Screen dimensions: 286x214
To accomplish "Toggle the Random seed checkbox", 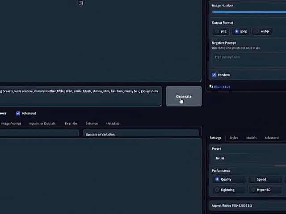I will 214,75.
